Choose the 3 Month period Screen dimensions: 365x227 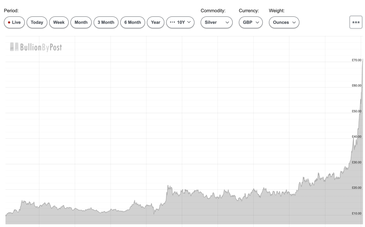105,22
